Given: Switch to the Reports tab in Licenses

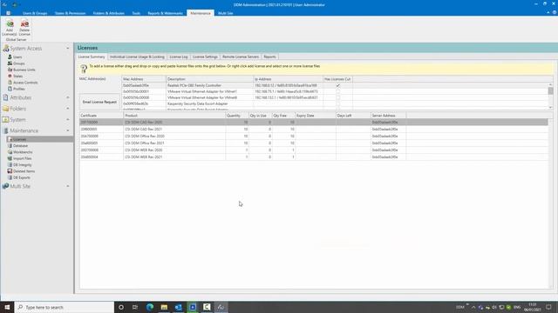Looking at the screenshot, I should [269, 57].
